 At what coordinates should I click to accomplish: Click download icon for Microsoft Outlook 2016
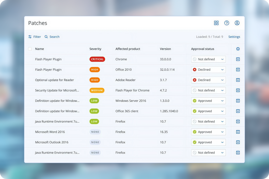(238, 142)
